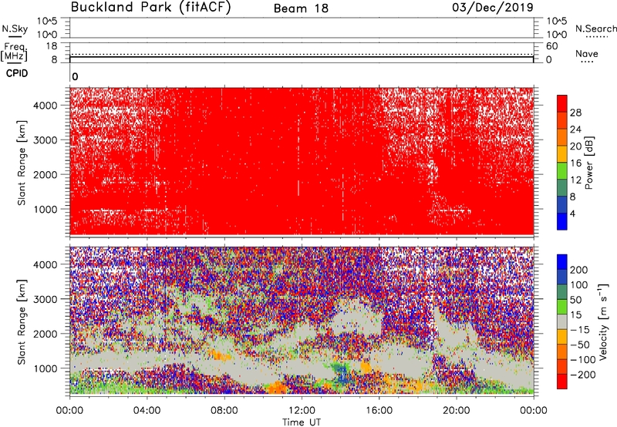Click the gray segment of velocity colorbar
617x427 pixels.
pyautogui.click(x=562, y=321)
